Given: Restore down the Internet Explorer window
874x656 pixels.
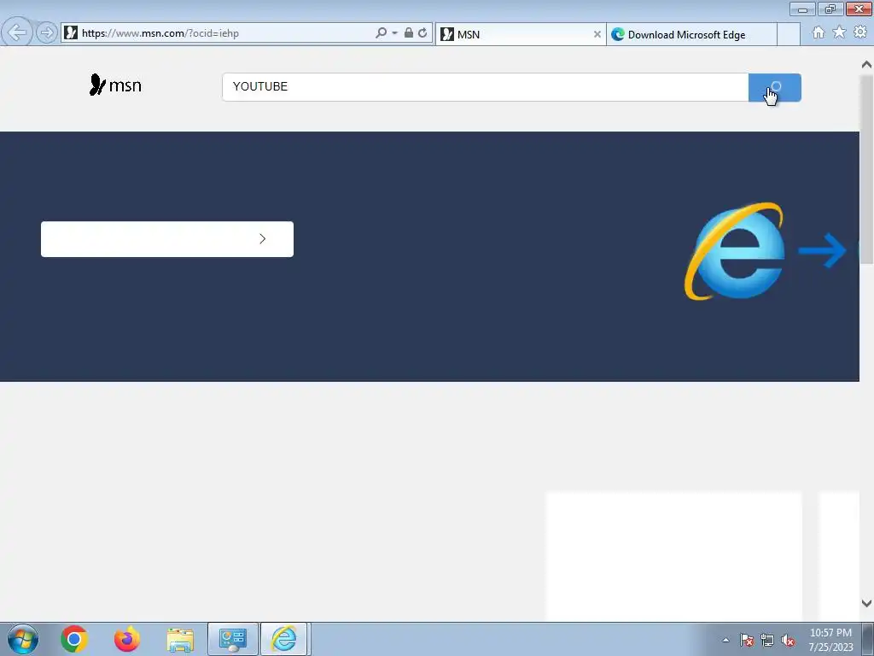Looking at the screenshot, I should pos(830,9).
